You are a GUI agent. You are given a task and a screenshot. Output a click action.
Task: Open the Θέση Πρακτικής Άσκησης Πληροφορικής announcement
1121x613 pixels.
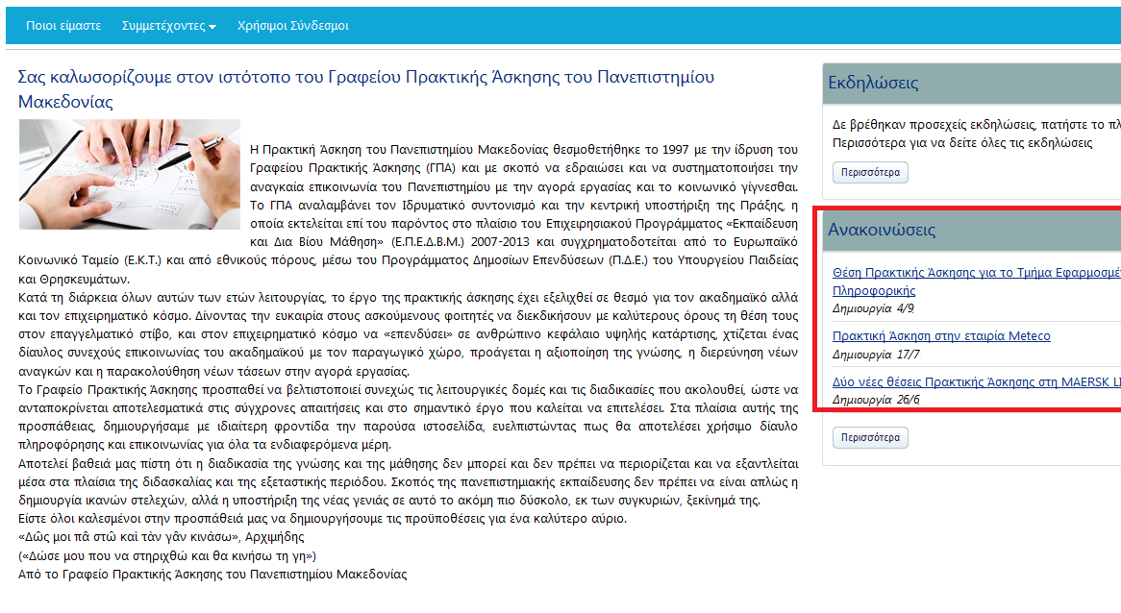[x=977, y=282]
